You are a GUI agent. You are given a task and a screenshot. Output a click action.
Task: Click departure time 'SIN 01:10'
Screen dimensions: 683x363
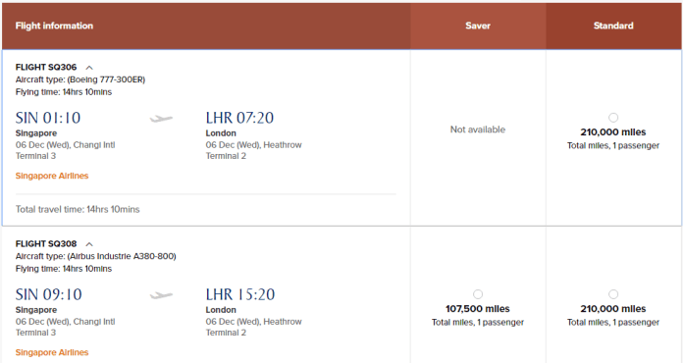point(48,118)
